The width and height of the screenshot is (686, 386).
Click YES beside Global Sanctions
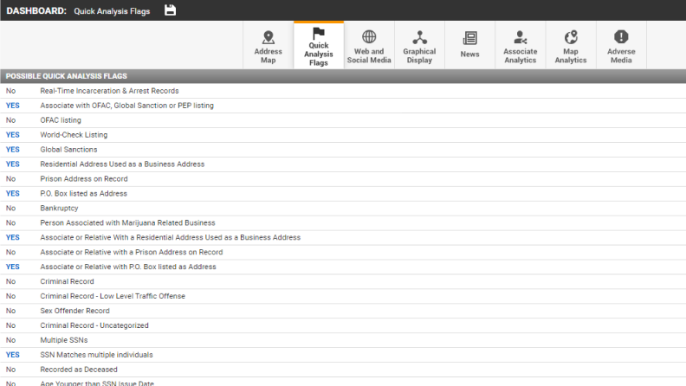(x=12, y=150)
